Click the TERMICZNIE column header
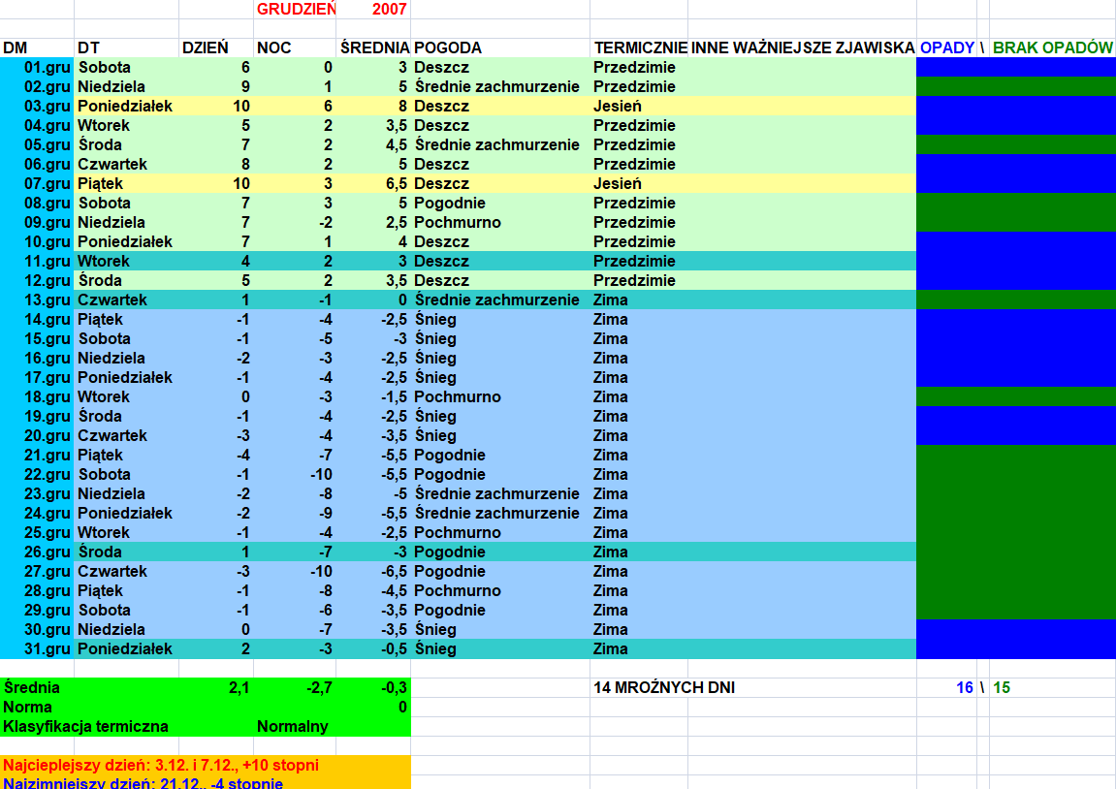 click(640, 47)
